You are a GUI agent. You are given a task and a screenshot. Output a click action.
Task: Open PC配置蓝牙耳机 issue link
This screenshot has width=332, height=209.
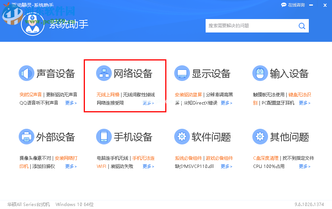coord(278,103)
